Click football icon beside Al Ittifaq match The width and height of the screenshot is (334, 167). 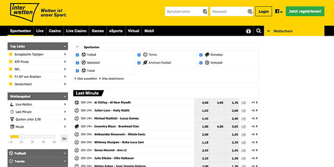(77, 103)
